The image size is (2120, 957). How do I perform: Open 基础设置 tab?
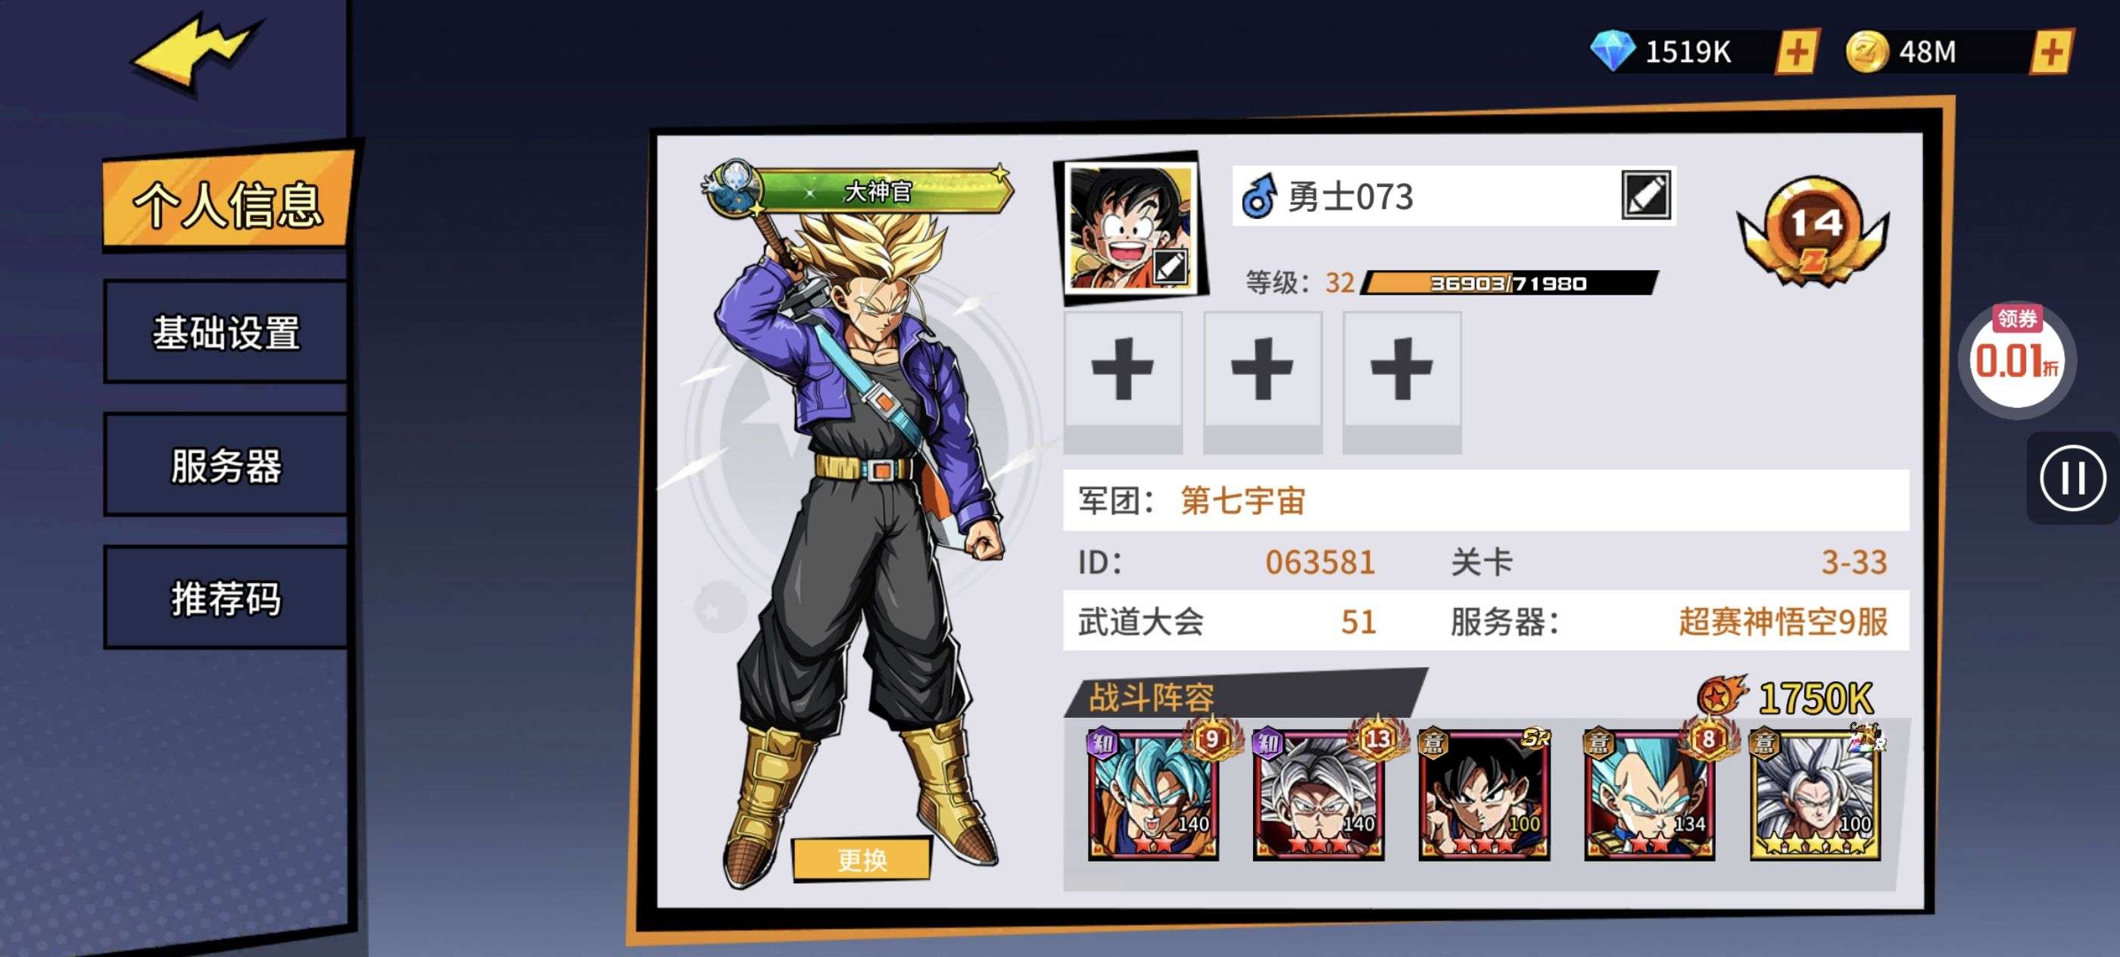pyautogui.click(x=226, y=332)
